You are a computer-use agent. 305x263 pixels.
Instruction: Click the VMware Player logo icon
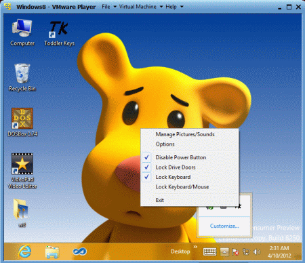click(7, 6)
